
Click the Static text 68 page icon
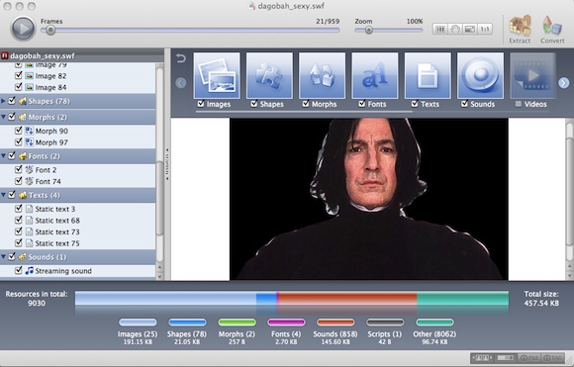pos(30,221)
